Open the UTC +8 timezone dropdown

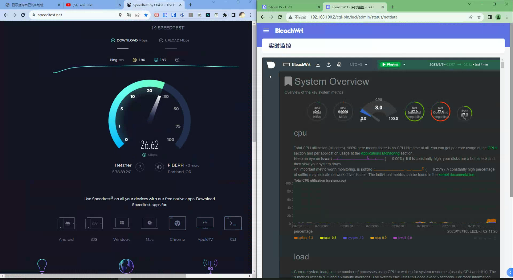(358, 65)
